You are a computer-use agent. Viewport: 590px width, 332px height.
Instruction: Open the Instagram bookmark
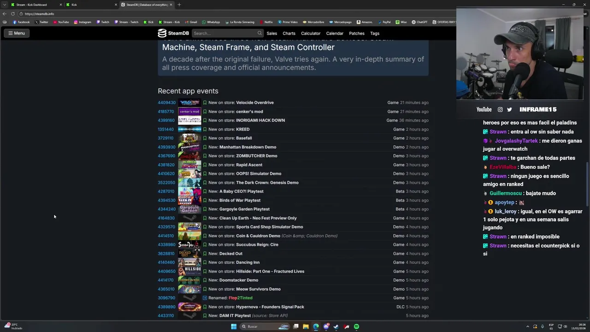(83, 22)
